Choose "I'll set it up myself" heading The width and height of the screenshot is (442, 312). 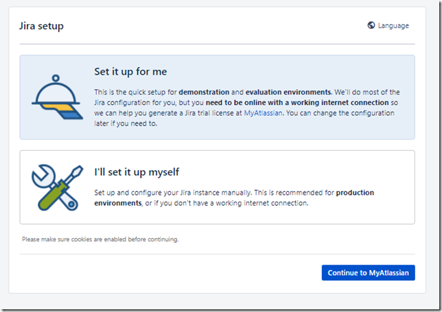click(137, 171)
